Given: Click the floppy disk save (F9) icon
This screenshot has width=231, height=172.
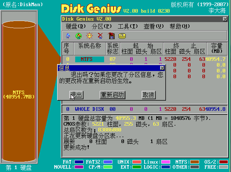Looking at the screenshot, I should (x=111, y=36).
